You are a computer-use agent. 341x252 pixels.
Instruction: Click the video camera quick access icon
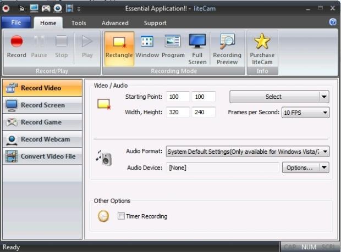point(23,9)
